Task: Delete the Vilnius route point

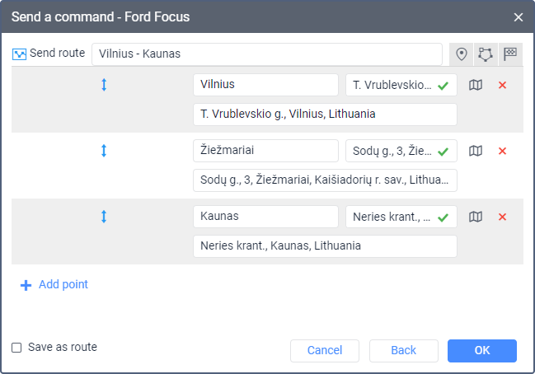Action: tap(502, 85)
